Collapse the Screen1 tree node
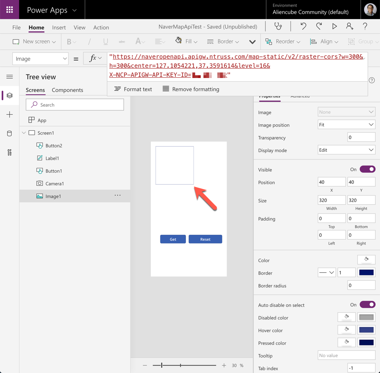This screenshot has height=373, width=380. [24, 133]
